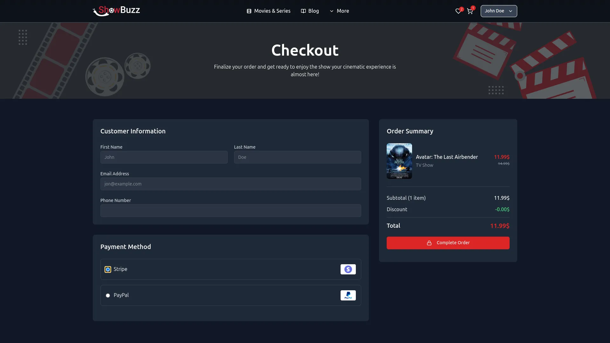Viewport: 610px width, 343px height.
Task: Click the Order Summary heading
Action: [410, 131]
